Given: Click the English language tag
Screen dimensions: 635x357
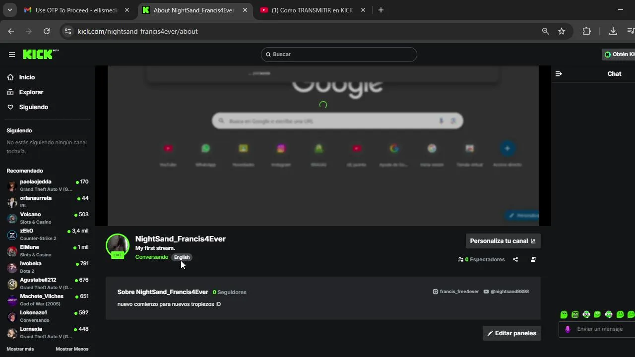Looking at the screenshot, I should (182, 257).
